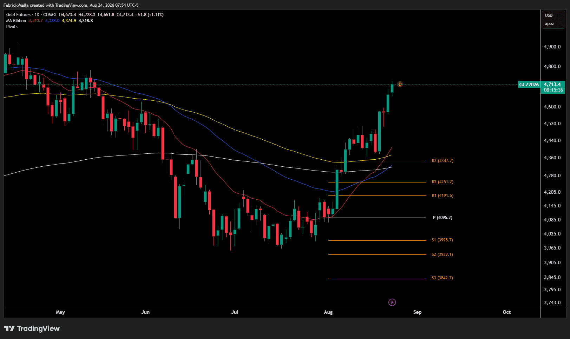The width and height of the screenshot is (570, 339).
Task: Click the 4,145.0 price axis label
Action: (x=552, y=206)
